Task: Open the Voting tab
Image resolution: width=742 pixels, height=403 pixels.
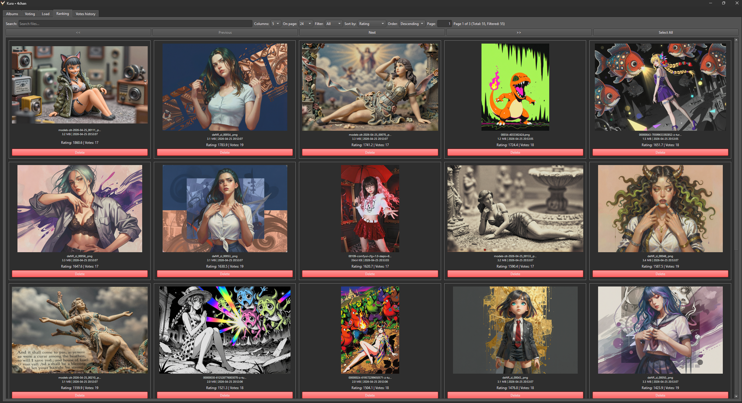Action: coord(30,14)
